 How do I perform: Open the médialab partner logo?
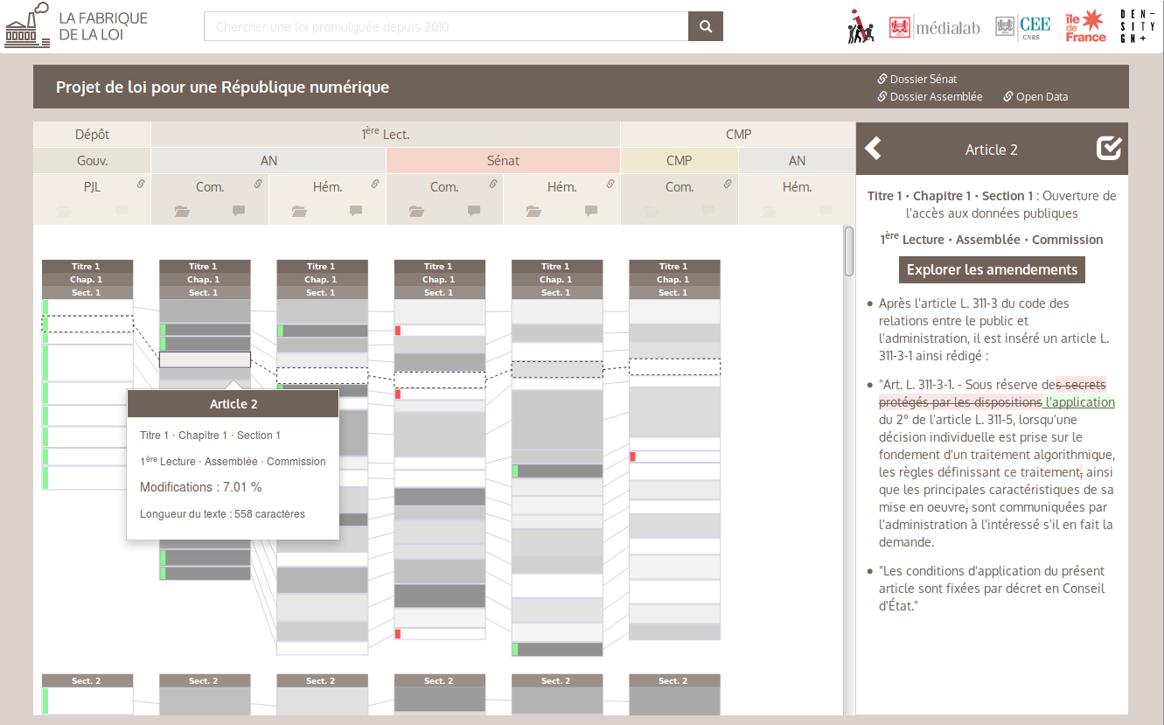[x=935, y=28]
